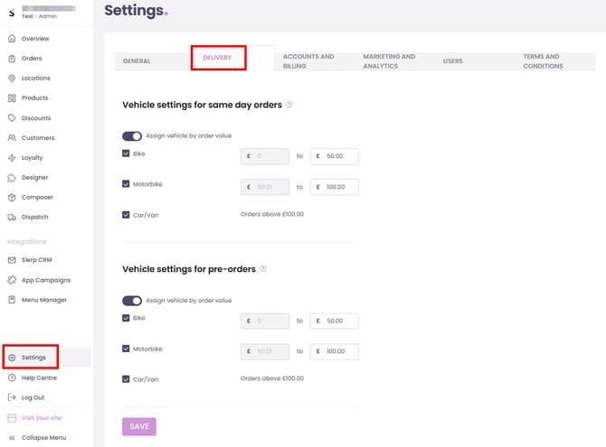Open the Accounts and Billing tab

click(x=308, y=61)
